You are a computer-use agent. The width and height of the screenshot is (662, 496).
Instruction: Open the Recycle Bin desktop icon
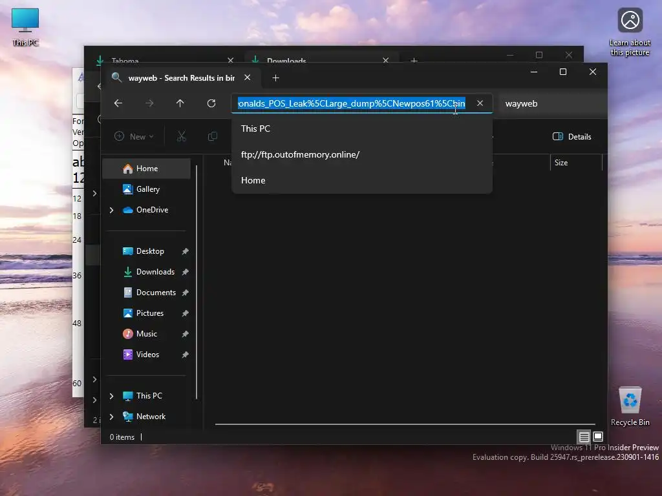pos(630,407)
